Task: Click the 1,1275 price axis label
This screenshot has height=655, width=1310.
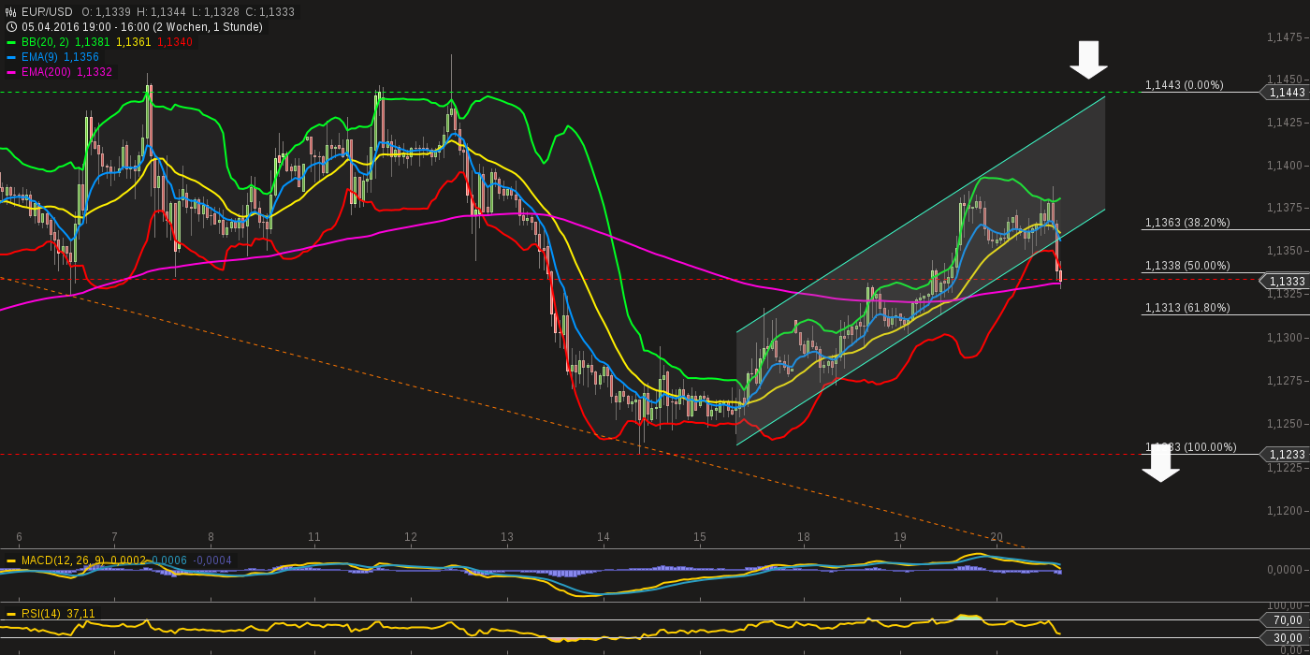Action: click(x=1284, y=380)
